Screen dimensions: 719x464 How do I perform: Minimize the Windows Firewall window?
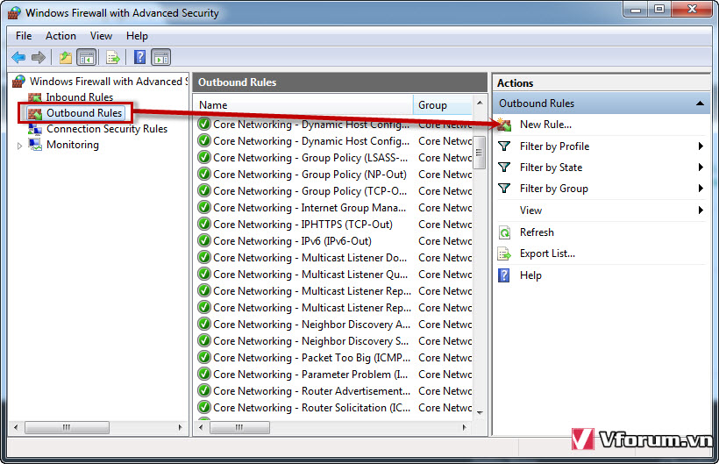click(x=636, y=9)
